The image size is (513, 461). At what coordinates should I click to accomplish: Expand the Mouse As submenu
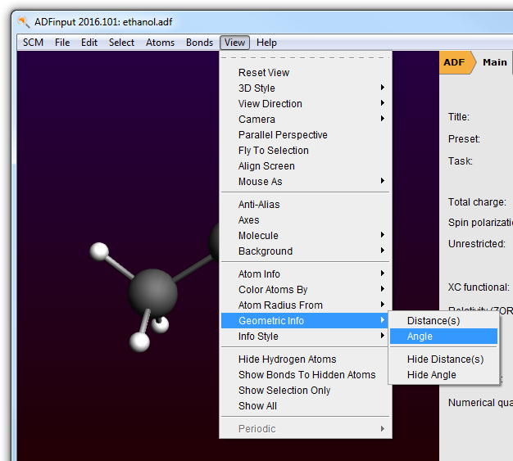point(305,182)
